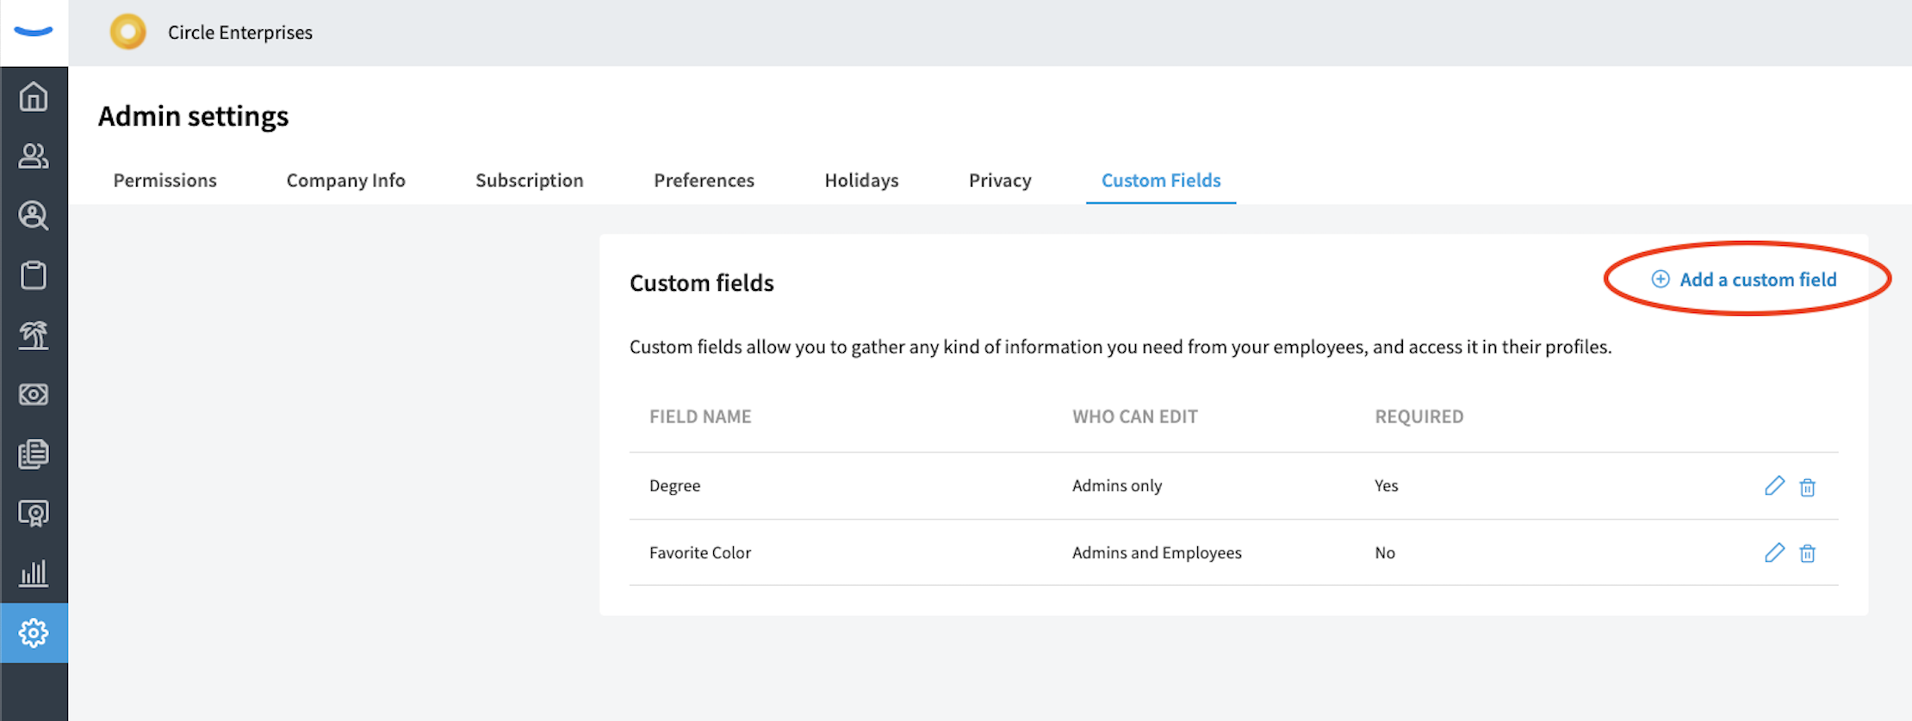Select the Custom Fields tab
This screenshot has width=1912, height=721.
click(x=1161, y=180)
